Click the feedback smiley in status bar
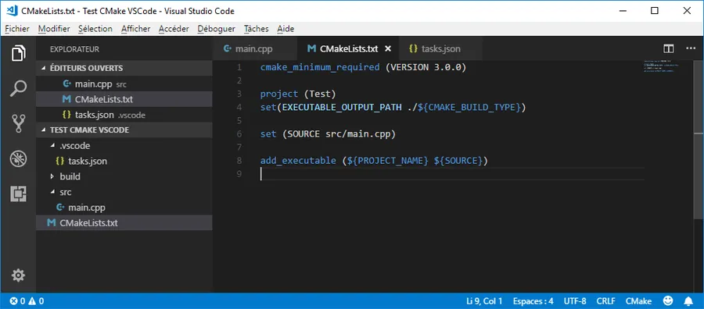The width and height of the screenshot is (704, 309). click(669, 300)
